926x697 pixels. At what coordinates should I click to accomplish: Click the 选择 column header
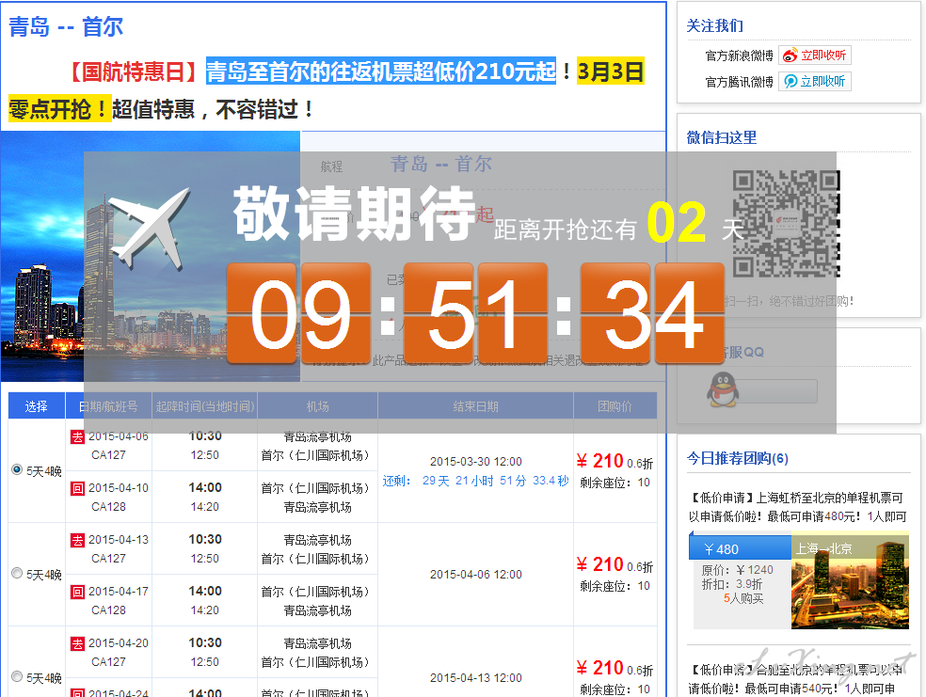pyautogui.click(x=36, y=406)
